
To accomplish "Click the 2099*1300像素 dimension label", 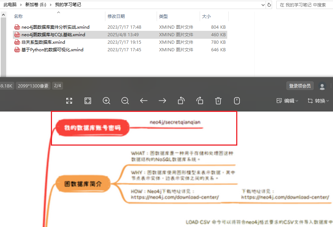I will point(33,86).
